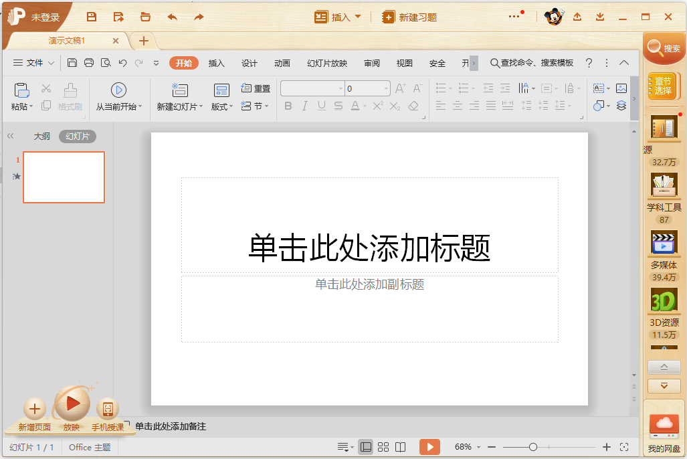This screenshot has width=687, height=459.
Task: Open 我的网盘 cloud drive panel
Action: pos(663,424)
